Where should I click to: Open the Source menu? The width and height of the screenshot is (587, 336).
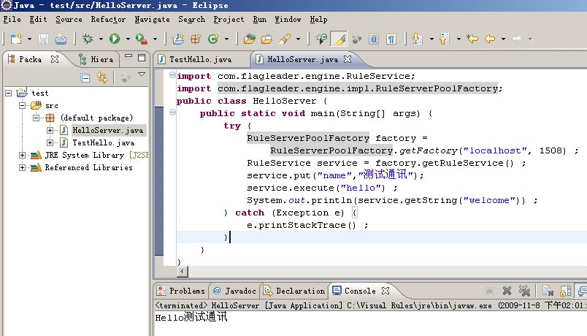click(x=69, y=20)
